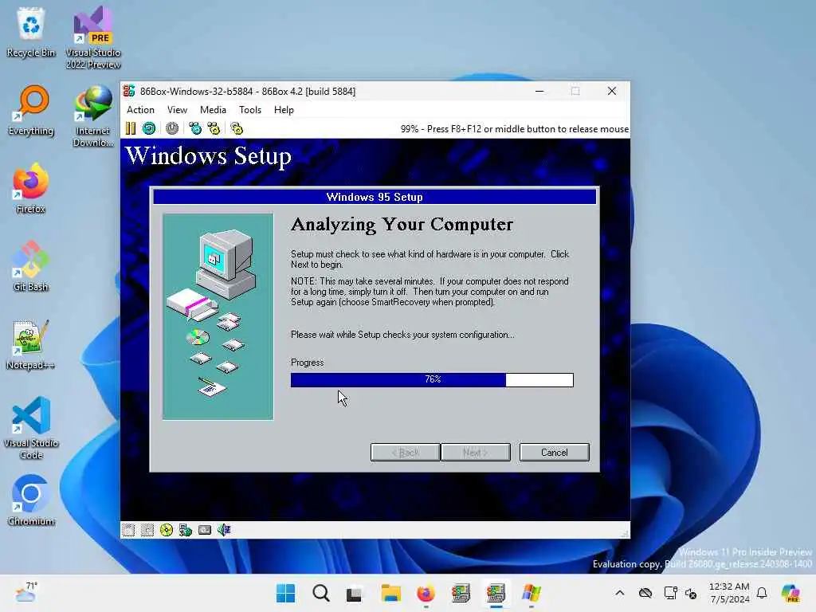Select the Notepad++ desktop shortcut
The height and width of the screenshot is (612, 816).
pos(31,344)
